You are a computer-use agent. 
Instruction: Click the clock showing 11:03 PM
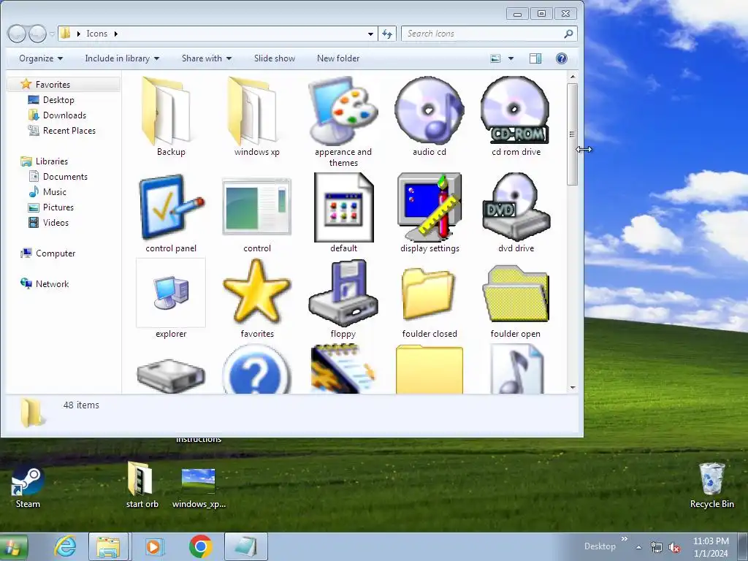pos(711,541)
